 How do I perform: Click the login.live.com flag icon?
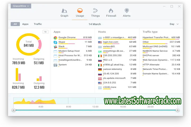pos(100,42)
